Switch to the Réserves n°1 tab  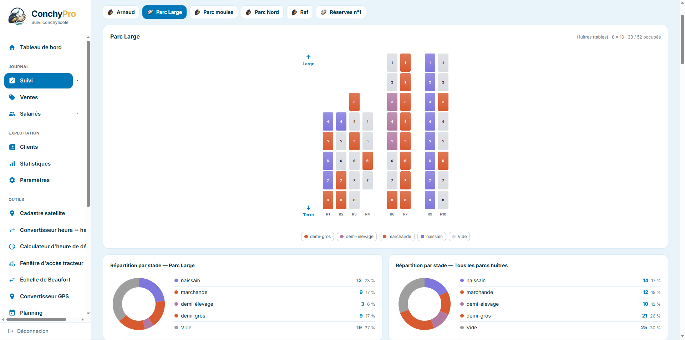click(341, 12)
